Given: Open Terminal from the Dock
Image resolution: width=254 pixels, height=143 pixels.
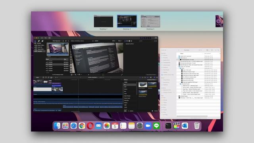Looking at the screenshot, I should [x=168, y=126].
